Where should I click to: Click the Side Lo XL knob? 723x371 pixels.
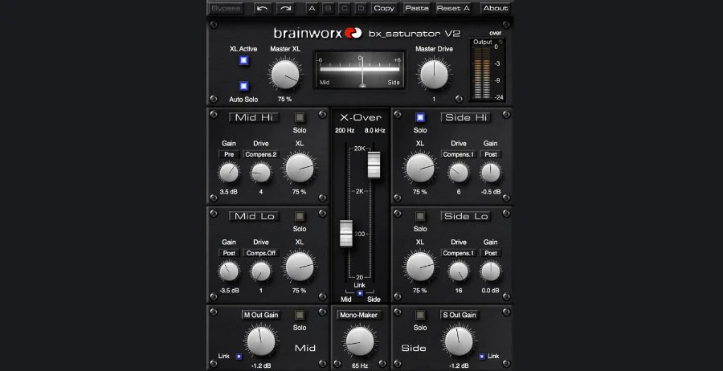tap(419, 267)
